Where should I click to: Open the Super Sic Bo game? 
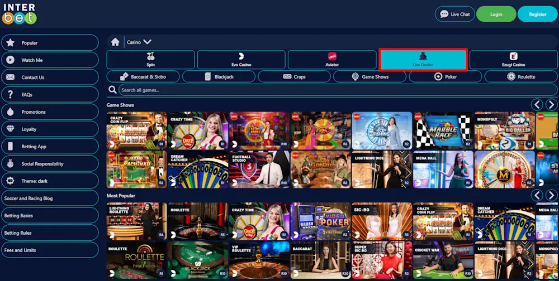click(382, 260)
